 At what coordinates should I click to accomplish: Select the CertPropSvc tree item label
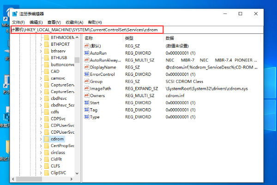[x=62, y=146]
